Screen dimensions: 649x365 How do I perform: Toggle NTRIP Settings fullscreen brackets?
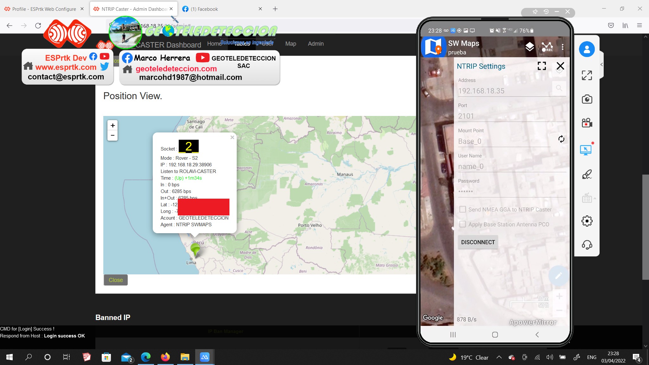(542, 66)
